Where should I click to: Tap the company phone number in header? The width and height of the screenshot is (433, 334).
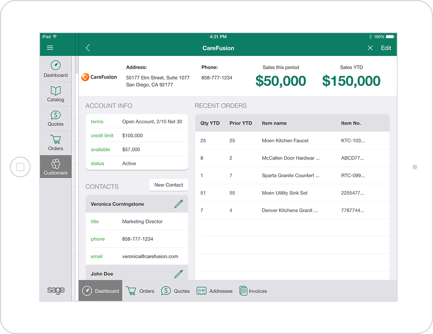point(217,78)
